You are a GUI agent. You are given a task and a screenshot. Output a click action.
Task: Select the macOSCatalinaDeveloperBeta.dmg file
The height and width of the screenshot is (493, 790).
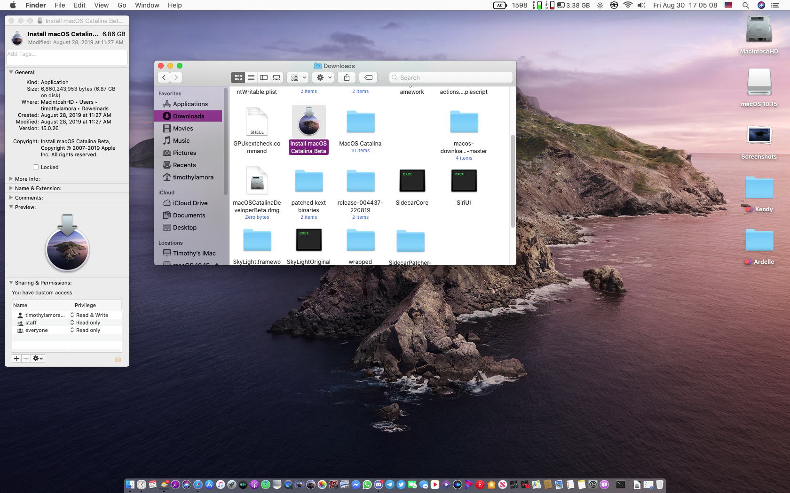[257, 181]
